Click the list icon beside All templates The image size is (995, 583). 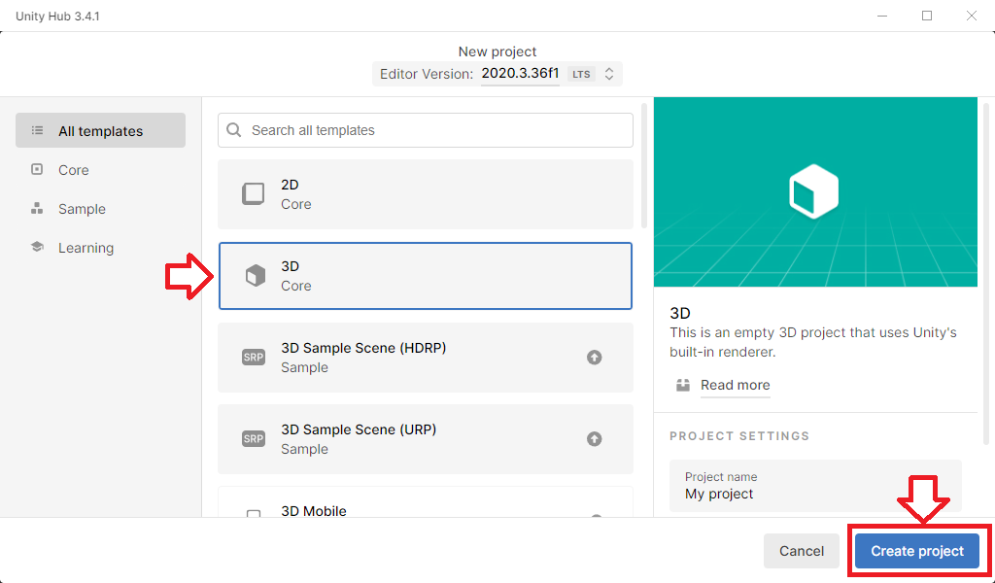pyautogui.click(x=38, y=130)
